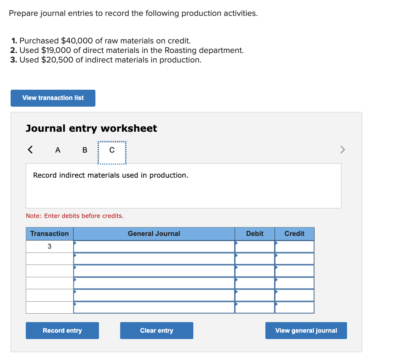Select the second row's Credit input field
405x356 pixels.
[294, 258]
